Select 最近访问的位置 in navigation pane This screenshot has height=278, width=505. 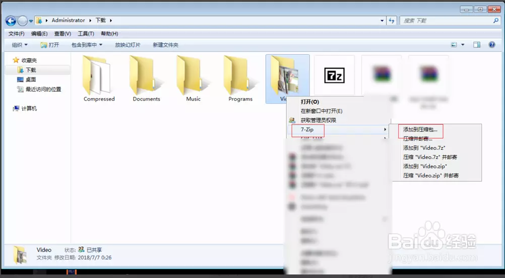43,89
